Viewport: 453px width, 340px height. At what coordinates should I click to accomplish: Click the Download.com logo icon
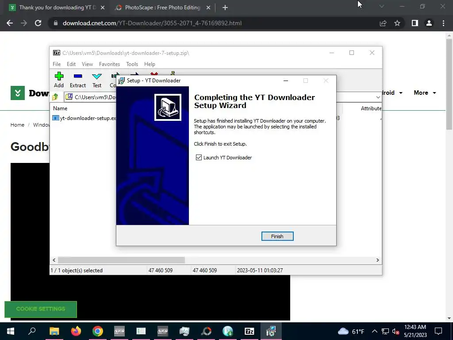click(18, 93)
